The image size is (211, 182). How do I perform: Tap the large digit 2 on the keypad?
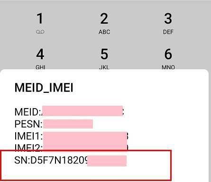104,18
